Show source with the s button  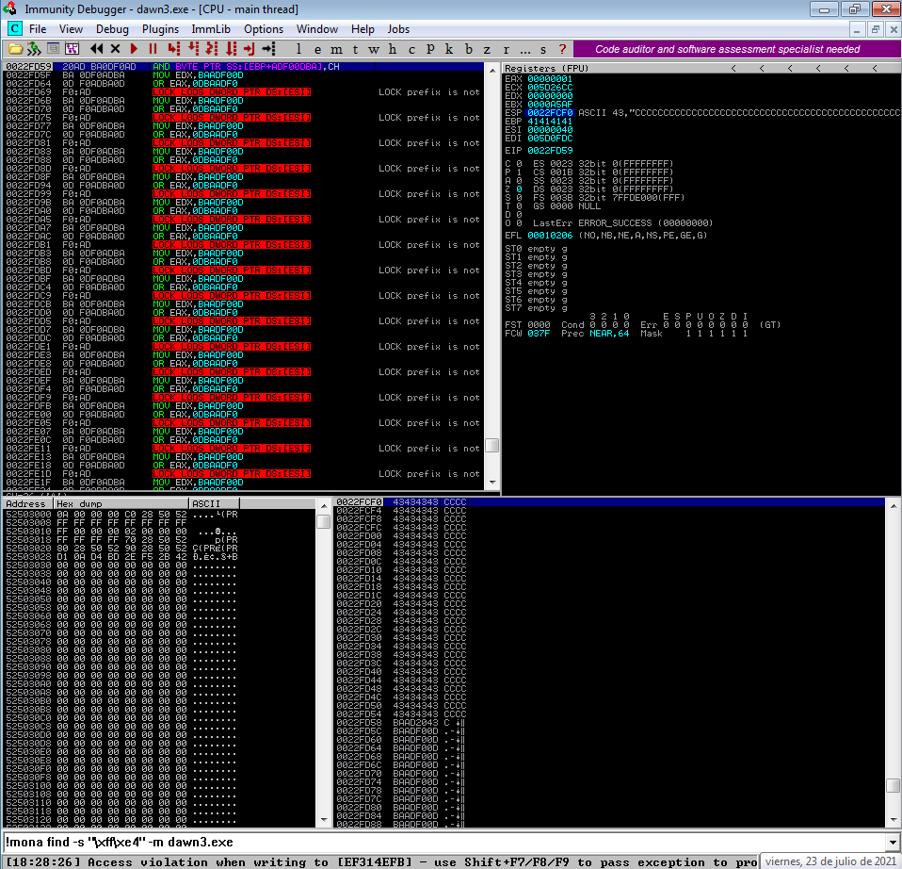pos(543,49)
